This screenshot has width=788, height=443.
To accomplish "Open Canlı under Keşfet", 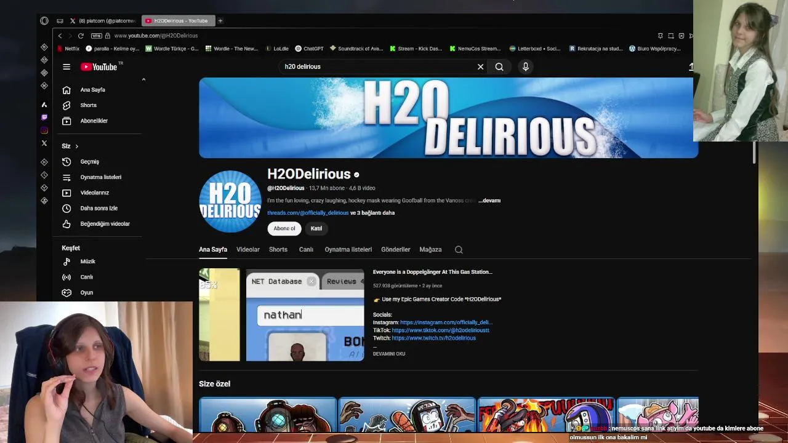I will 86,277.
